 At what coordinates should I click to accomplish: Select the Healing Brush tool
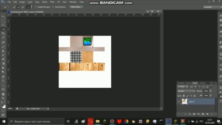pyautogui.click(x=3, y=42)
